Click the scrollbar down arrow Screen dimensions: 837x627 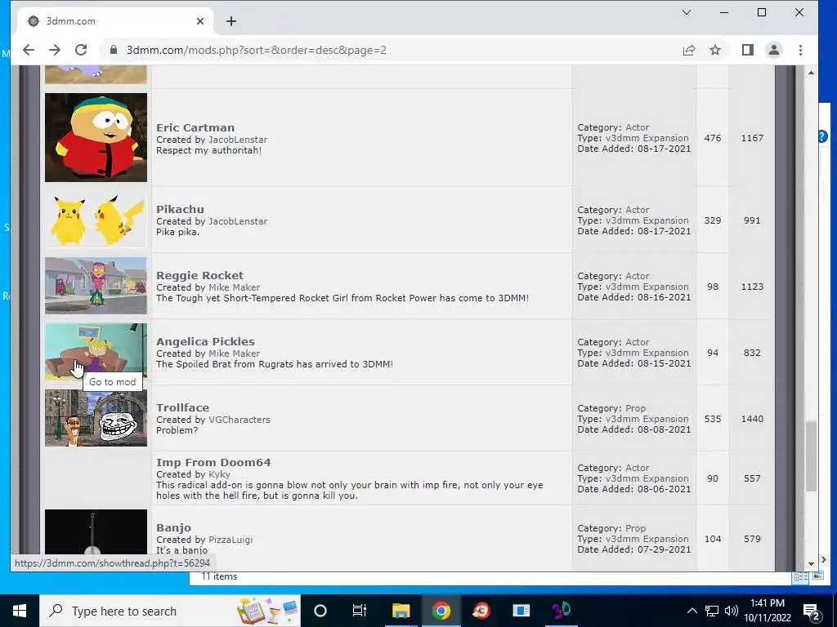pos(812,564)
